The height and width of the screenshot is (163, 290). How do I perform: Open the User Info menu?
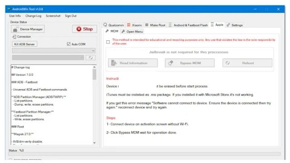pyautogui.click(x=15, y=16)
